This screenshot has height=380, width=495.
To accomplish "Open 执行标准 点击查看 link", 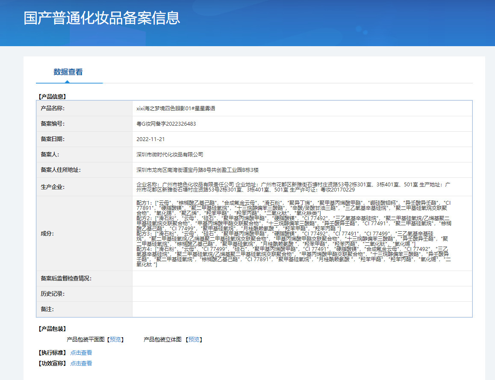I will (x=81, y=353).
